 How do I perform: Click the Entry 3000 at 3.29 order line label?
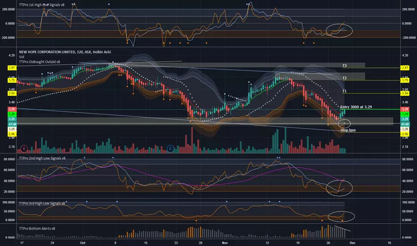[356, 107]
